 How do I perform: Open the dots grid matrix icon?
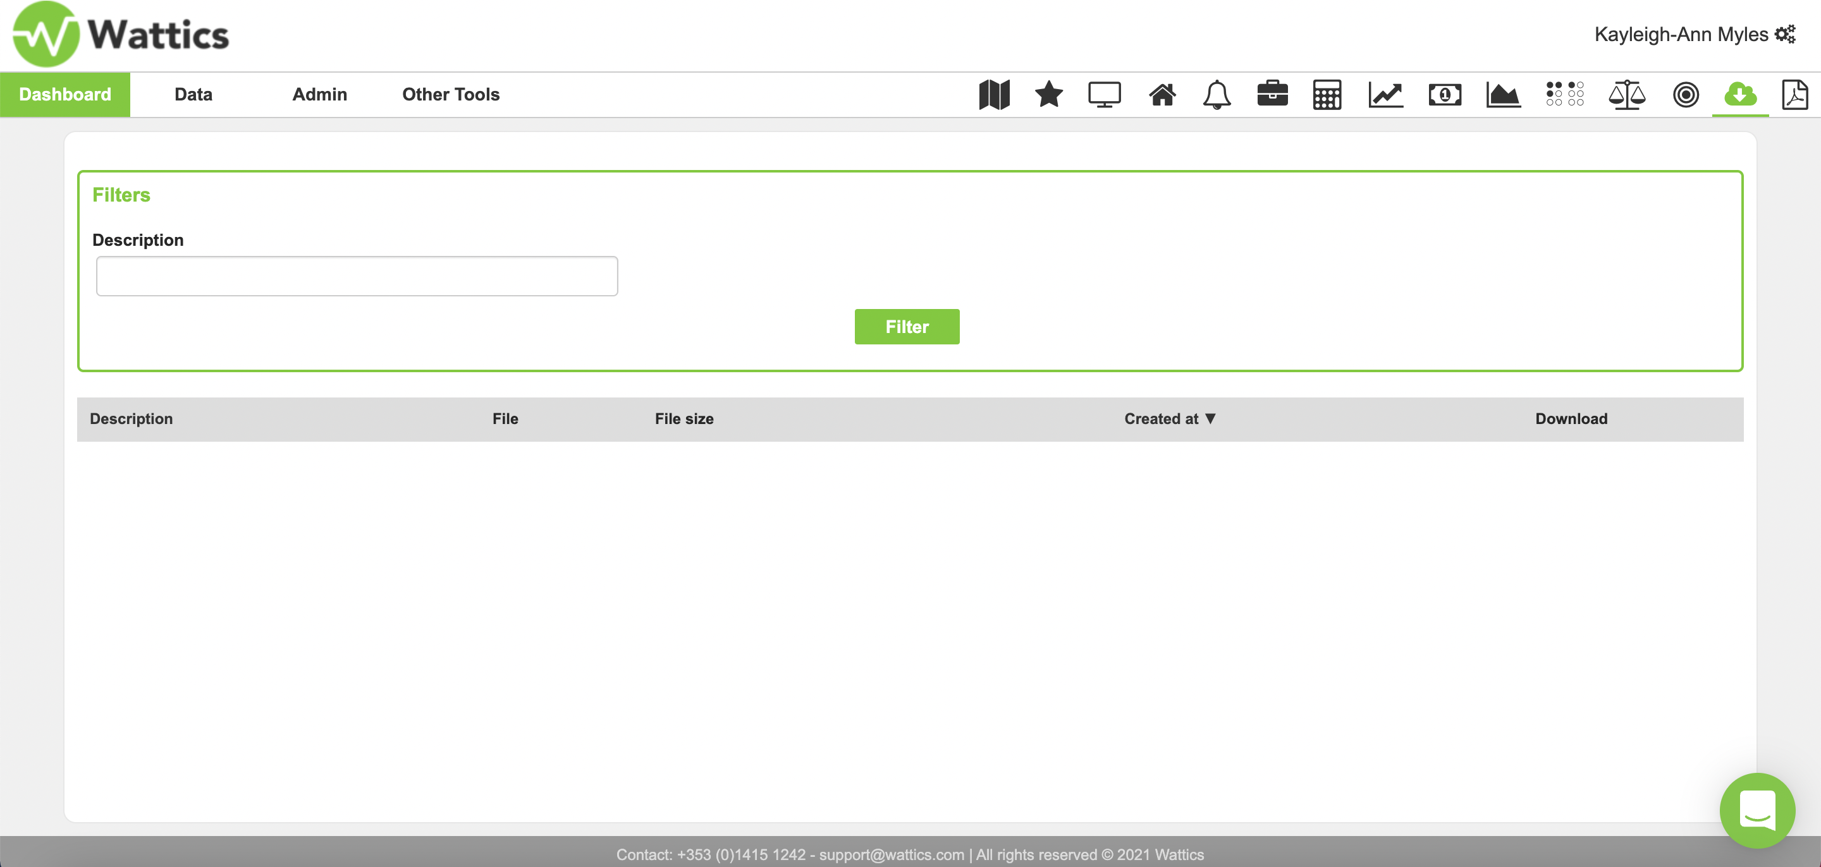(1564, 95)
